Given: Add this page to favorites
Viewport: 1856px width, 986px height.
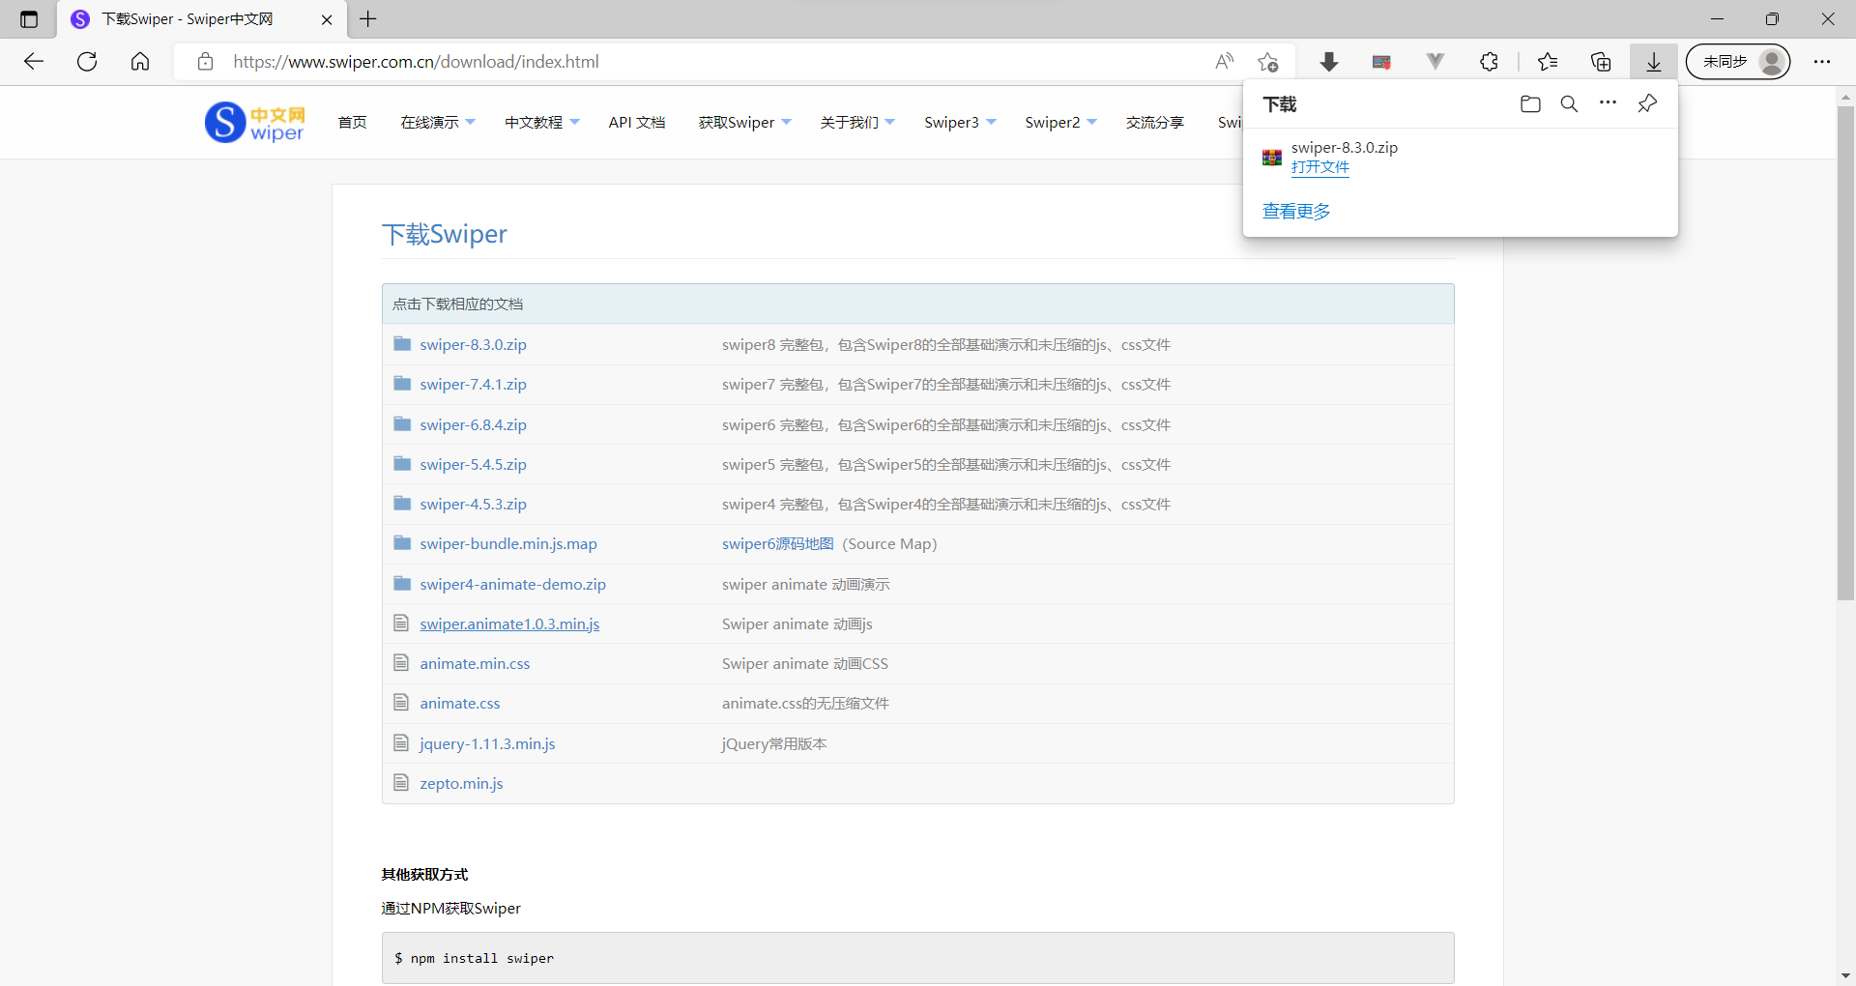Looking at the screenshot, I should [x=1268, y=62].
